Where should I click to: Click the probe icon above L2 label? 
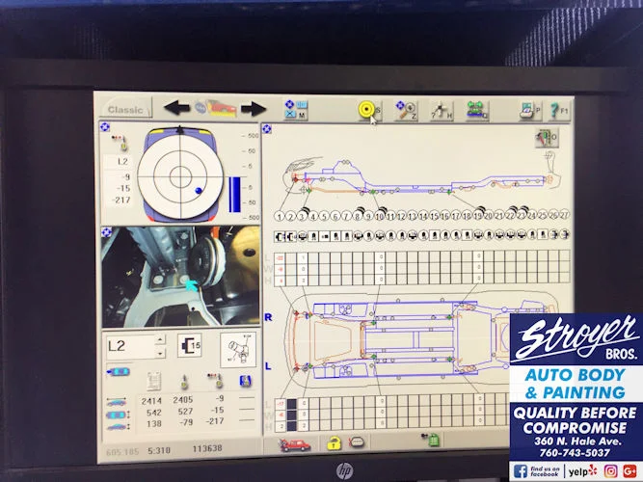[x=119, y=142]
